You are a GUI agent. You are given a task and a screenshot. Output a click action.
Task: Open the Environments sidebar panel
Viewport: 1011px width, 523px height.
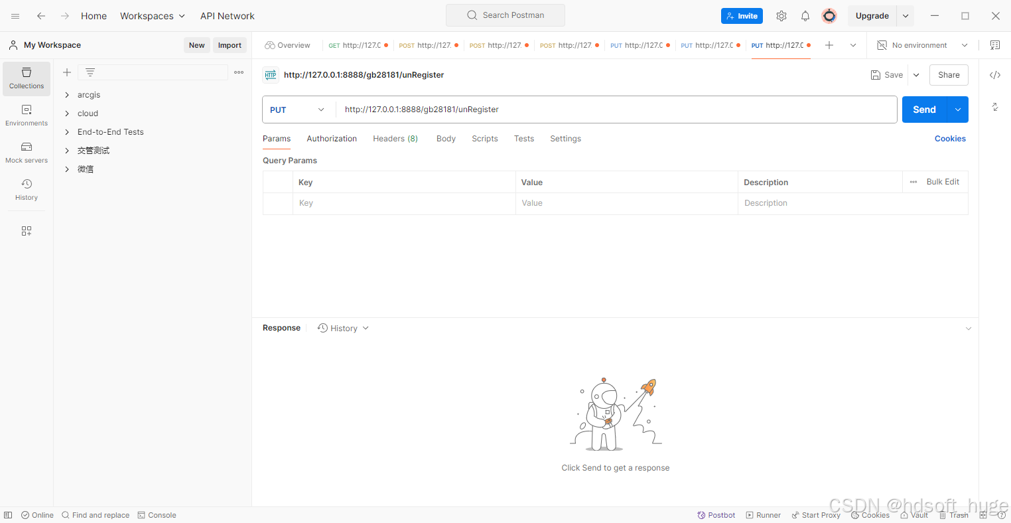(27, 115)
